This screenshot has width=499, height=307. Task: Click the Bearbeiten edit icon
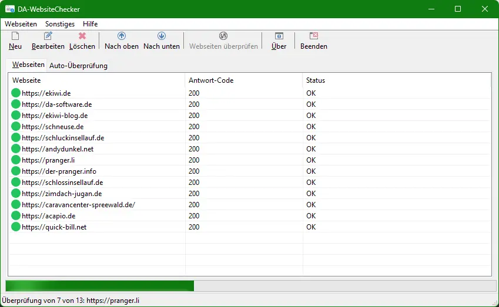pyautogui.click(x=48, y=36)
